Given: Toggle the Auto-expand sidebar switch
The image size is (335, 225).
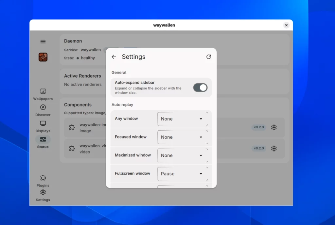Looking at the screenshot, I should [x=200, y=88].
